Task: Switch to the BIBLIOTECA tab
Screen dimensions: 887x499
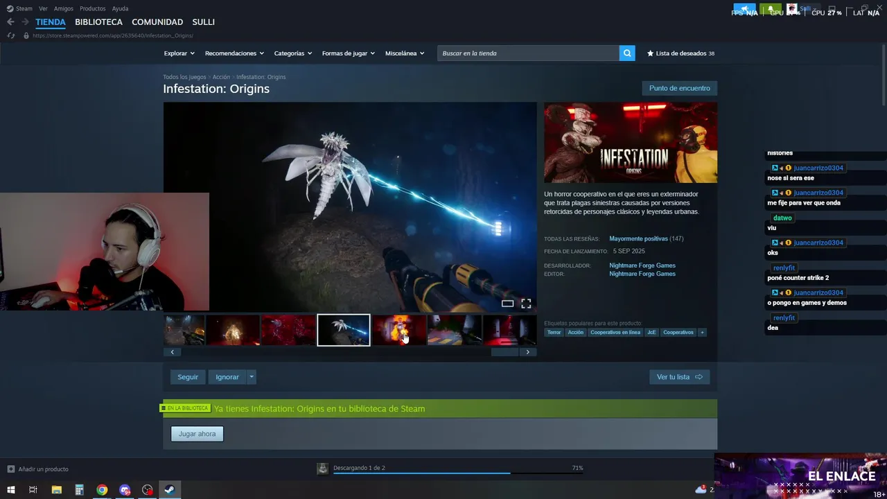Action: tap(98, 22)
